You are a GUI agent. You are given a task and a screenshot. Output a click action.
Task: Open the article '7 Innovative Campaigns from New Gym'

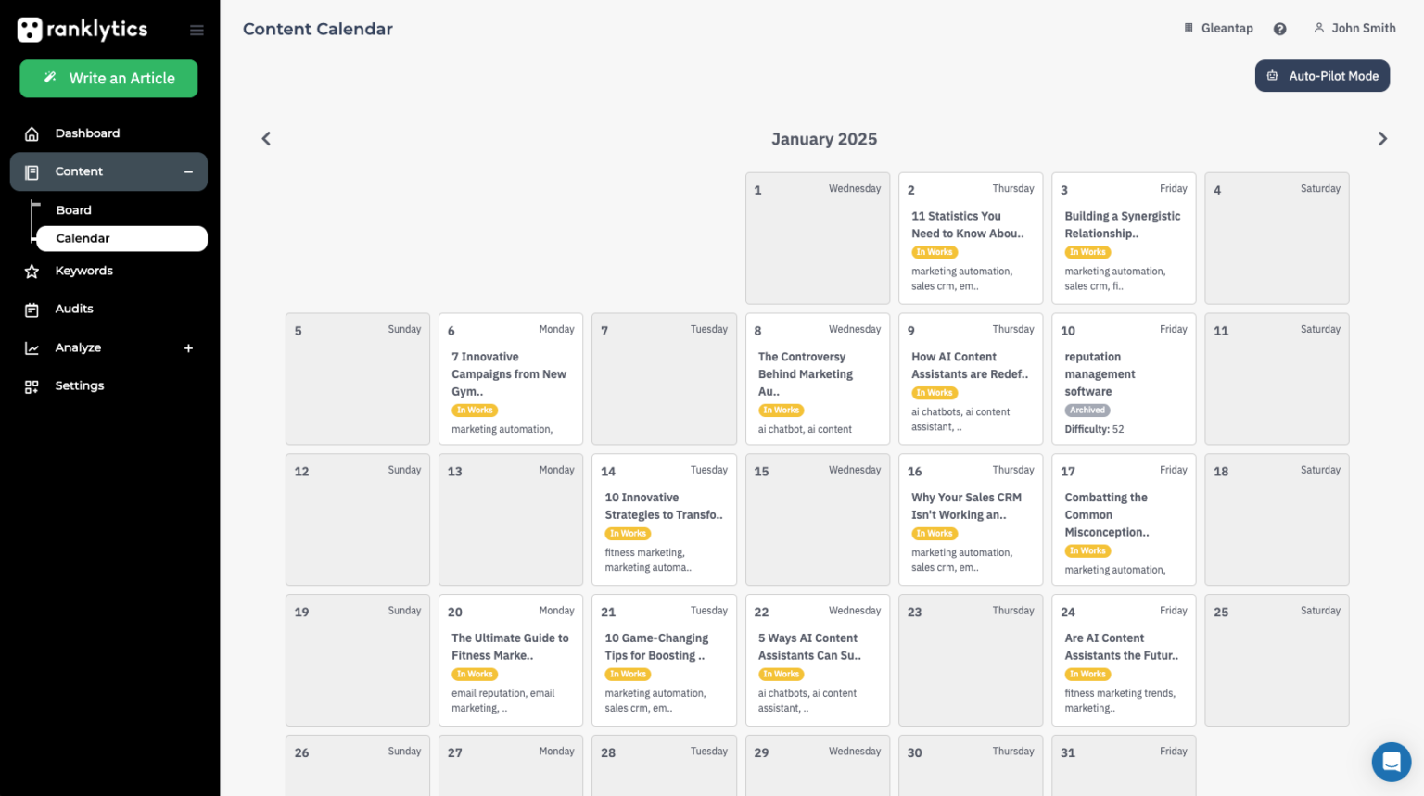[x=510, y=373]
